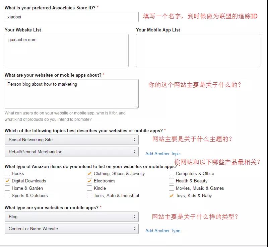The image size is (268, 247).
Task: Uncheck Clothing, Shoes & Jewelry
Action: [x=89, y=174]
